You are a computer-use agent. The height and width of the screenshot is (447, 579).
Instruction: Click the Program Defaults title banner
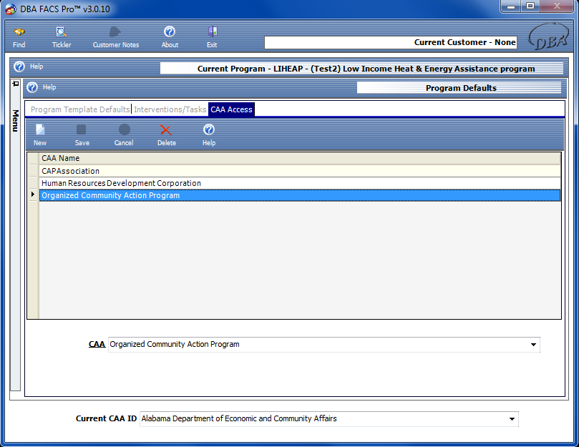click(x=459, y=88)
